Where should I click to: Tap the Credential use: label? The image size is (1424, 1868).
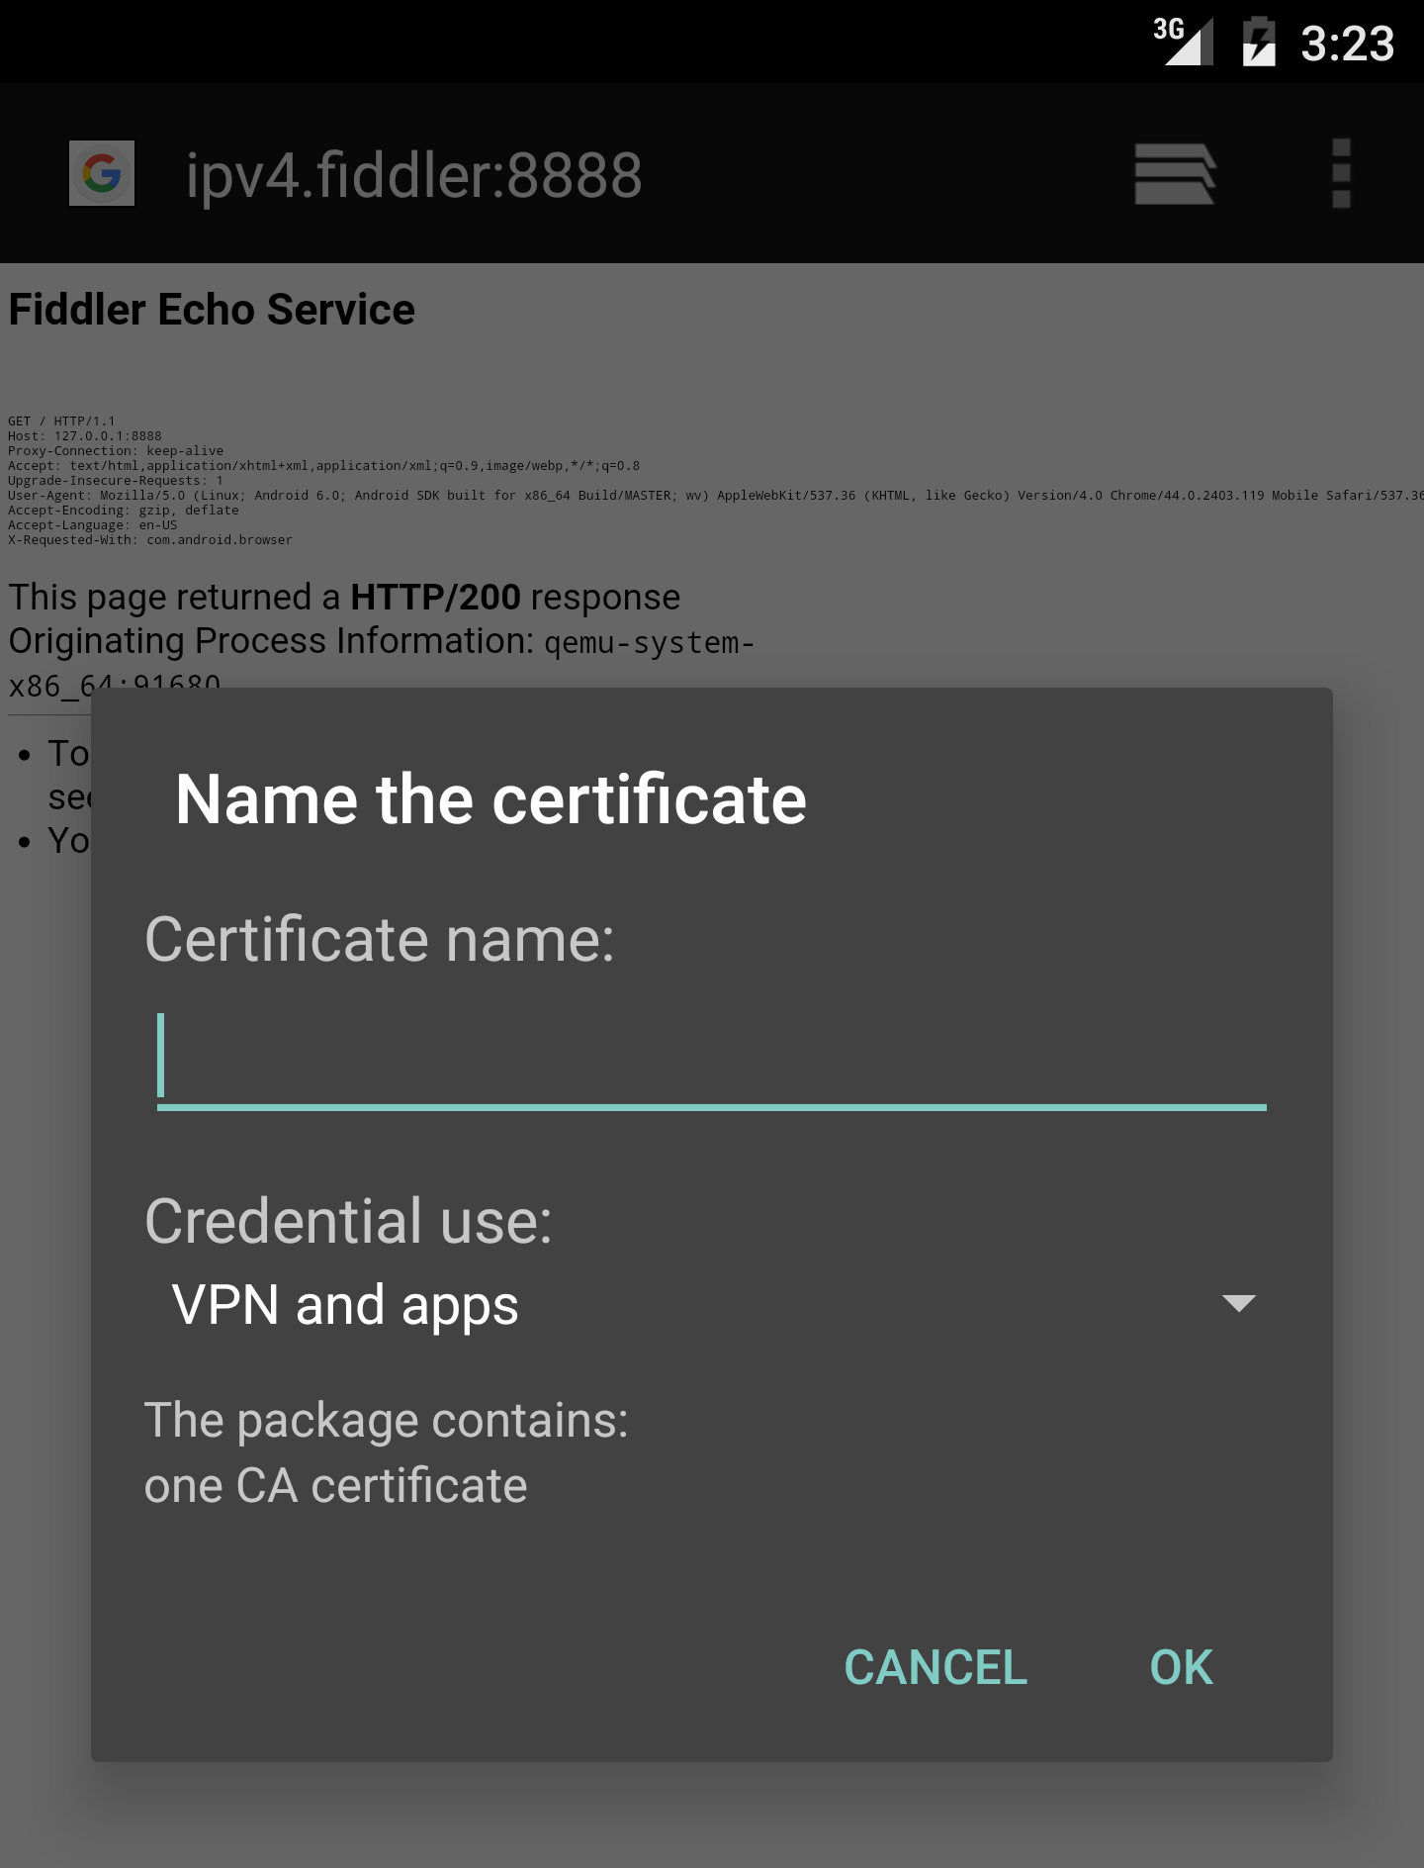[348, 1221]
